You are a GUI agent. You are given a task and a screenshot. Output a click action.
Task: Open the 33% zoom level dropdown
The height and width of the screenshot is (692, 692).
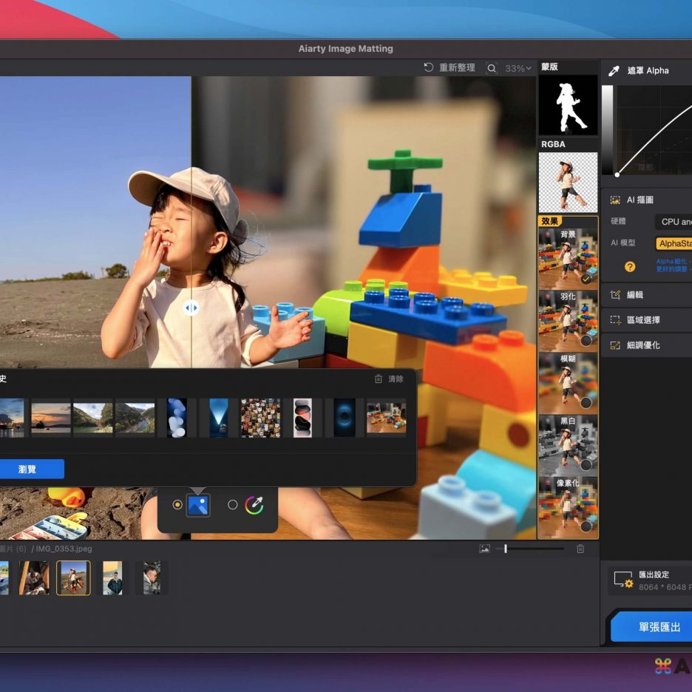(518, 68)
